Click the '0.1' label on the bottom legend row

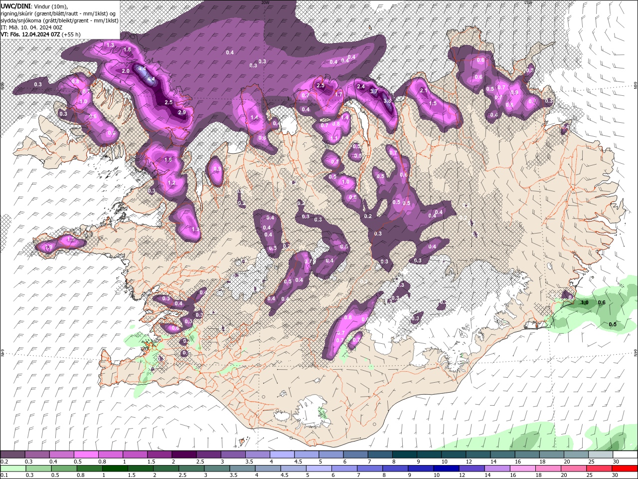click(4, 475)
